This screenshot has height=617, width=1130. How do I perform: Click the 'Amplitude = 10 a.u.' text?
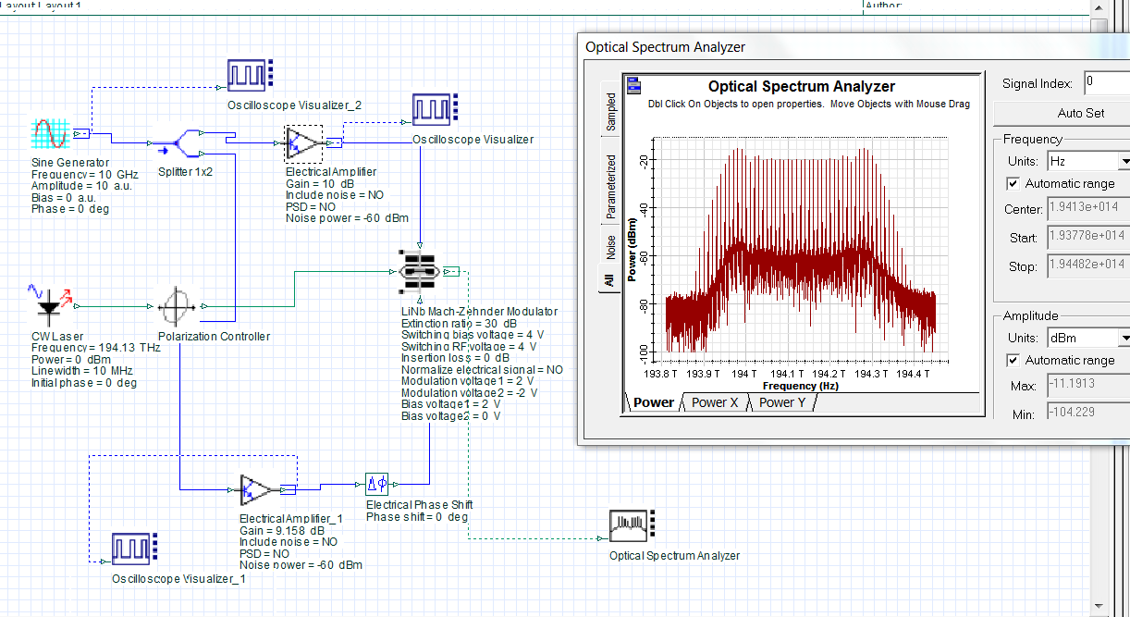83,186
